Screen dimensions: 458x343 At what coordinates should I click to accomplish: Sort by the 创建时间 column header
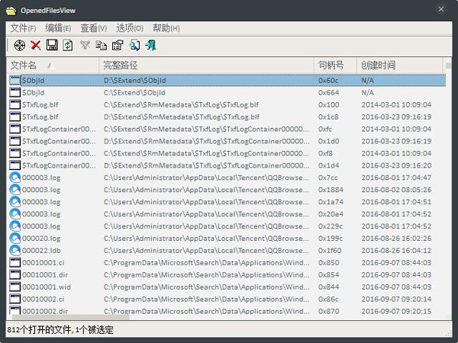click(x=399, y=66)
